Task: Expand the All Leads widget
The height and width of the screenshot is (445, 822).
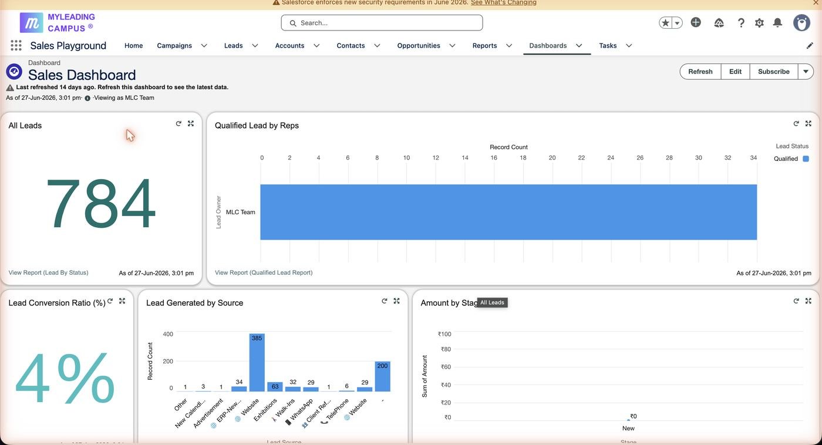Action: (191, 123)
